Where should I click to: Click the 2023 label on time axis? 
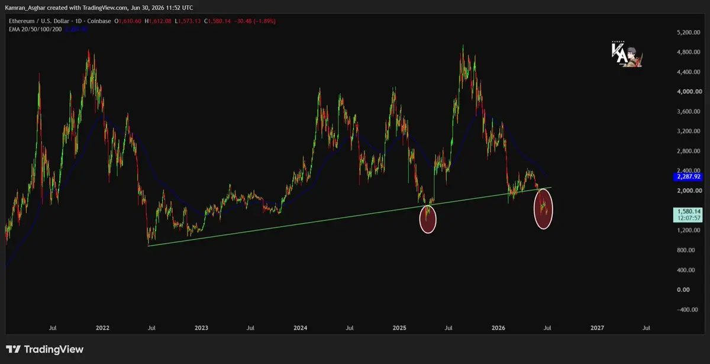point(201,327)
